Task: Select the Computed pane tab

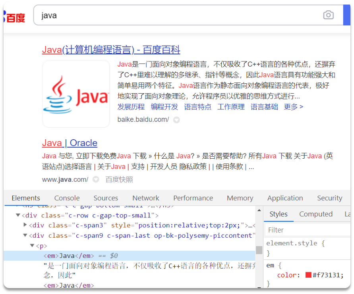Action: pyautogui.click(x=316, y=214)
